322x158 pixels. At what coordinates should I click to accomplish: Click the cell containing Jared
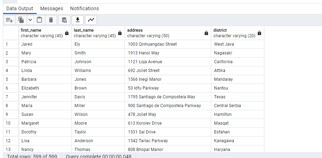coord(45,44)
